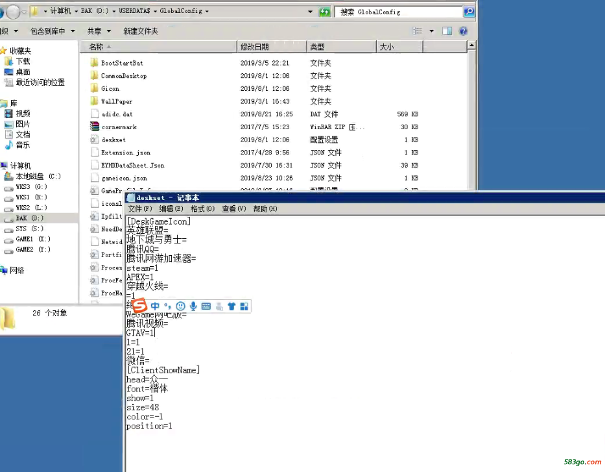The image size is (605, 472).
Task: Click the Sogou user account icon
Action: point(219,306)
